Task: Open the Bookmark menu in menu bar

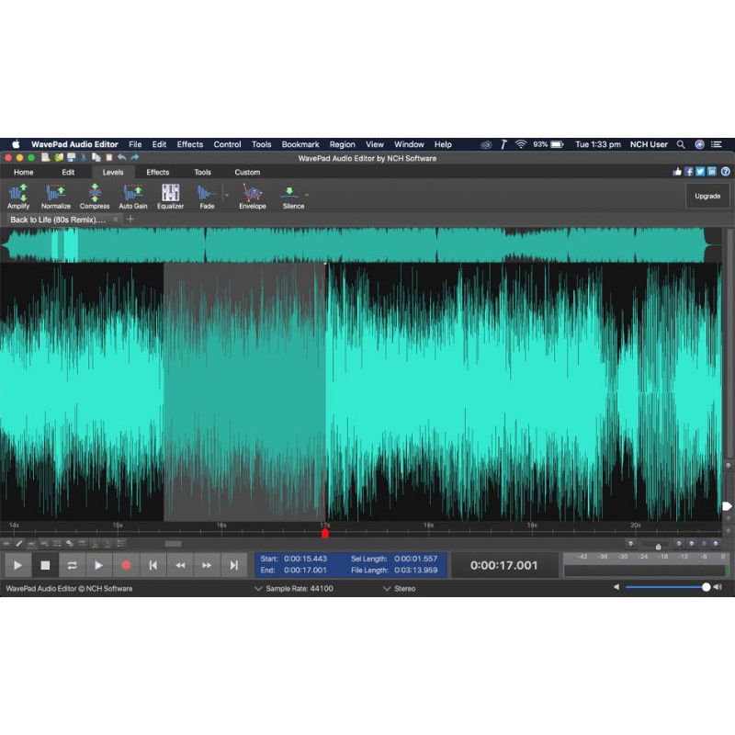Action: (300, 144)
